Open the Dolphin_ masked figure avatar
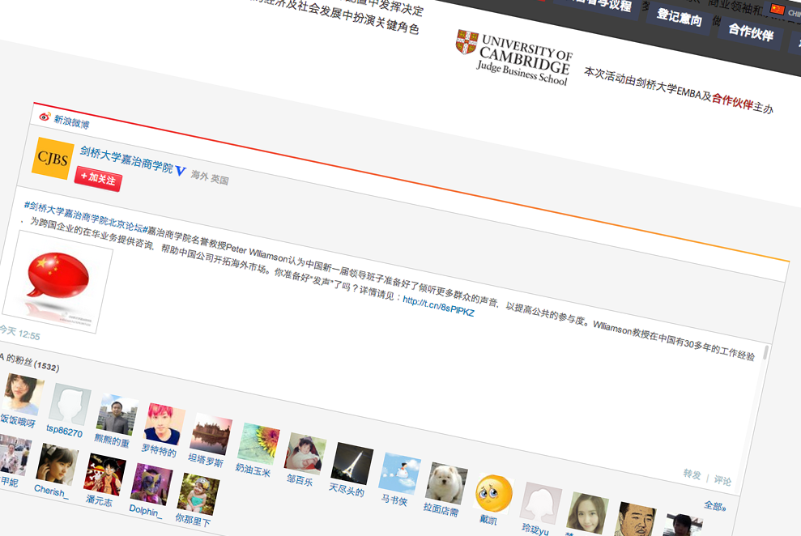 (151, 484)
